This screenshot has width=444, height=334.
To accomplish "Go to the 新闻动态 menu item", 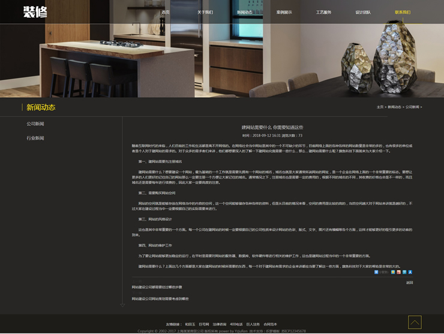I will click(x=244, y=12).
